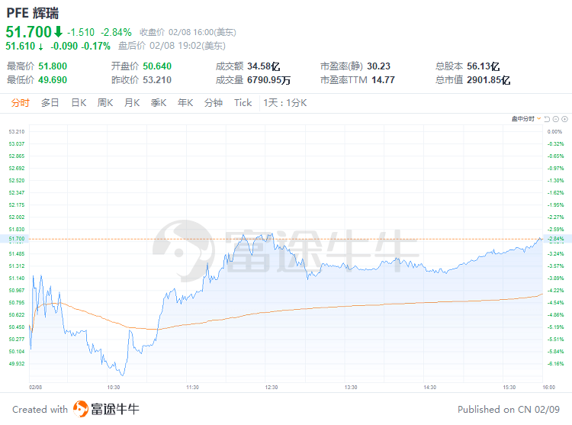Viewport: 572px width, 425px height.
Task: Click the 总股本 value 56.13亿
Action: (x=484, y=66)
